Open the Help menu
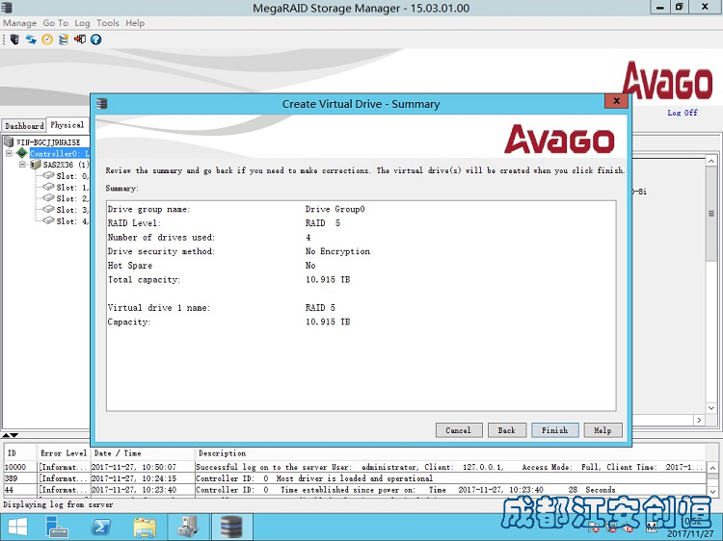Image resolution: width=723 pixels, height=541 pixels. click(x=135, y=23)
